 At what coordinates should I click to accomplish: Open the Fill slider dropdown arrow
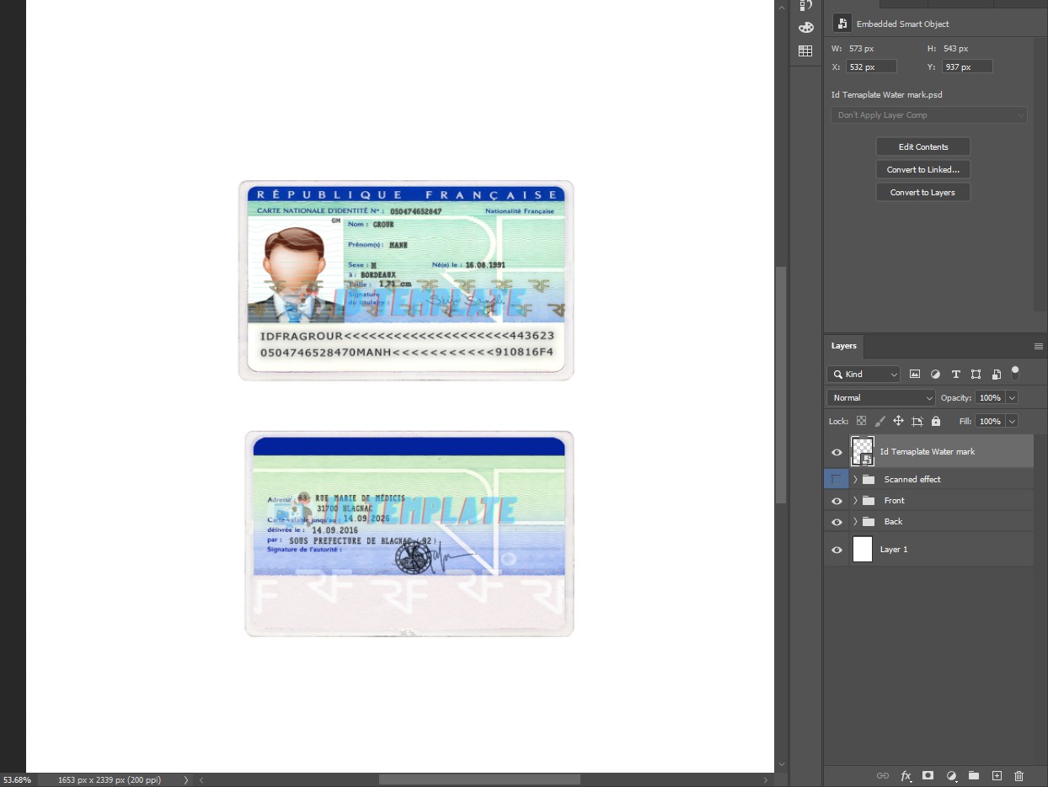(x=1013, y=421)
